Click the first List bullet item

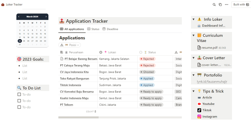(25, 66)
